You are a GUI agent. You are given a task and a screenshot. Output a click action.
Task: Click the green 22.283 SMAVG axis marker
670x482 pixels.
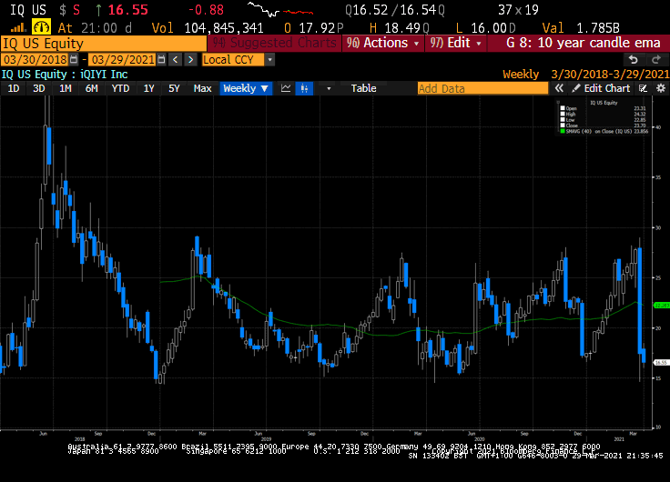click(662, 306)
